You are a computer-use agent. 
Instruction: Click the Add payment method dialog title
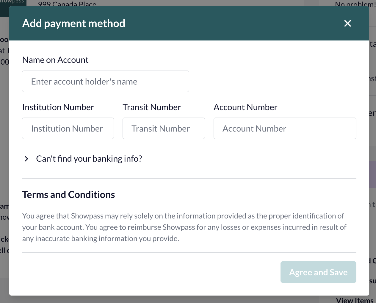(x=74, y=23)
